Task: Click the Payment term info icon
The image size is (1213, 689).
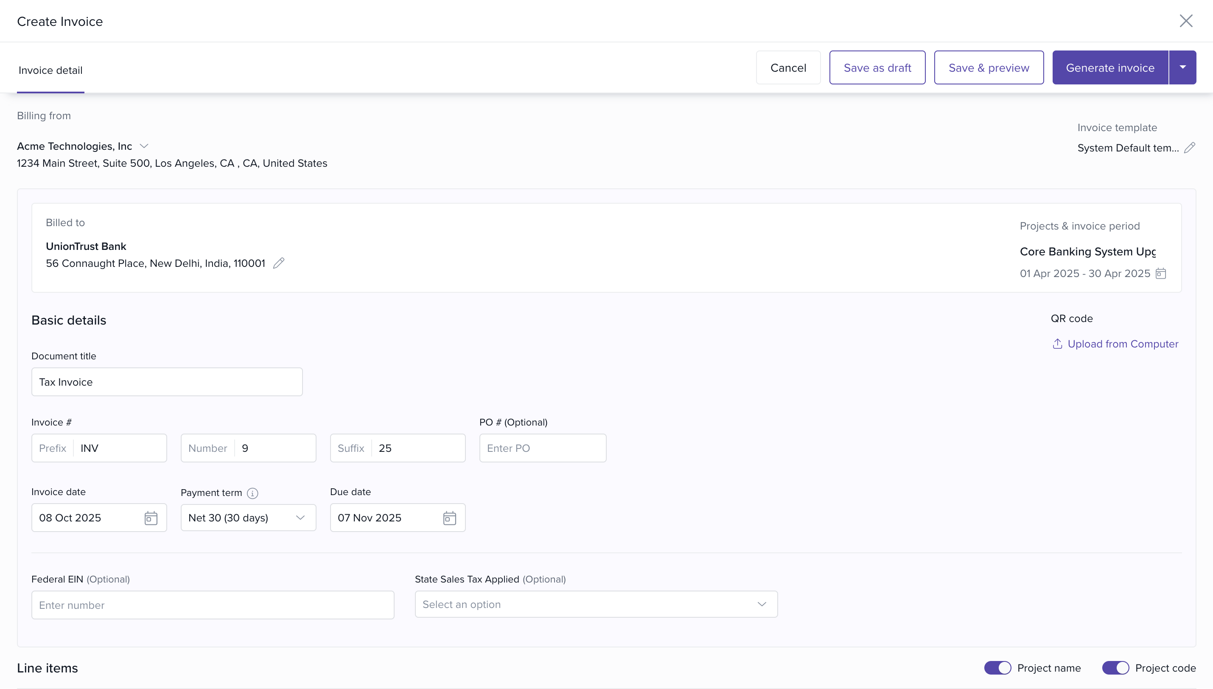Action: pos(252,493)
